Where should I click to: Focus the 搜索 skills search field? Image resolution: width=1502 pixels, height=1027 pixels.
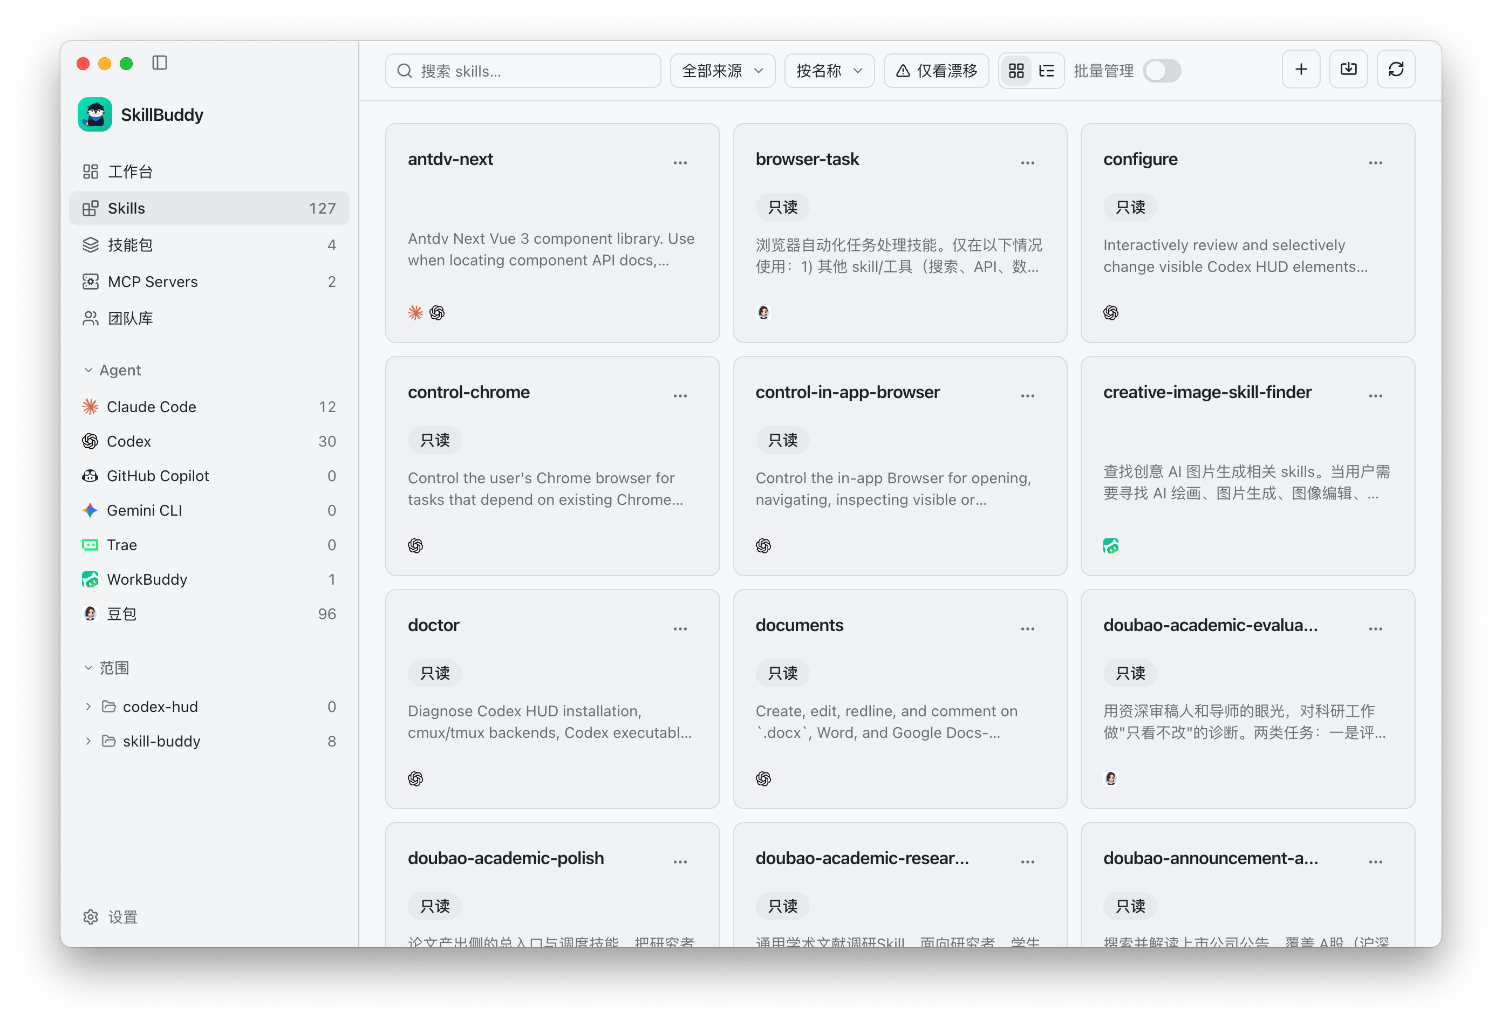pos(523,71)
